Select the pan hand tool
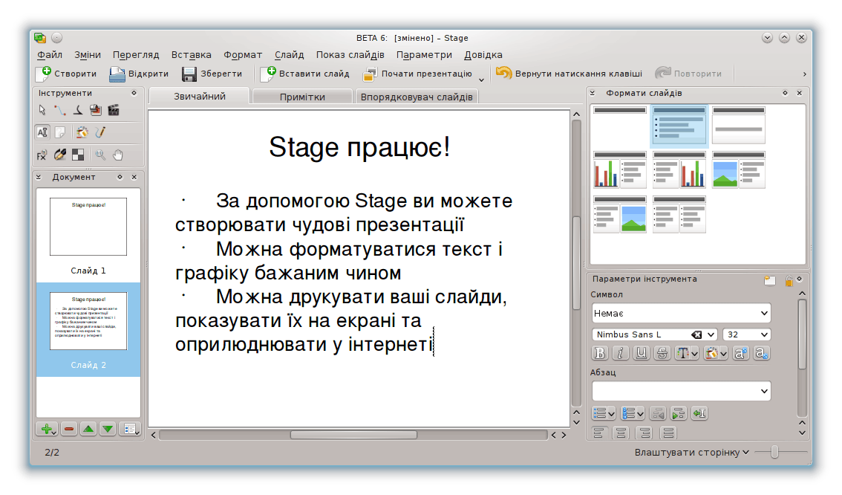Screen dimensions: 842x495 tap(117, 155)
